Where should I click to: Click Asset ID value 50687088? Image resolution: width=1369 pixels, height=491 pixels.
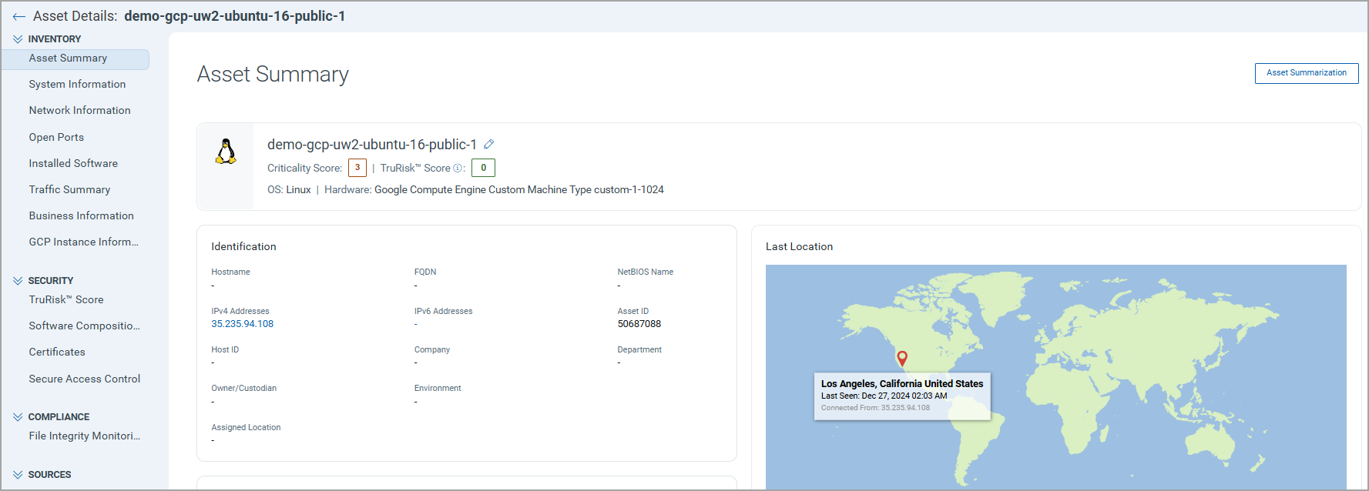pyautogui.click(x=639, y=324)
